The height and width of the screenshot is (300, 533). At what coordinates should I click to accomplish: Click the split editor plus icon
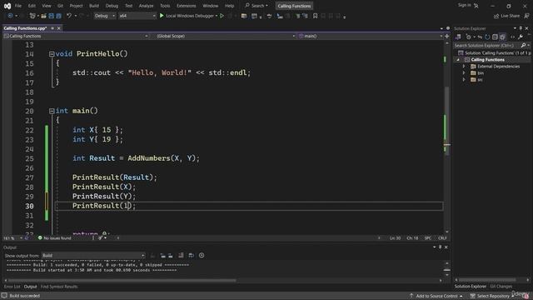click(447, 36)
